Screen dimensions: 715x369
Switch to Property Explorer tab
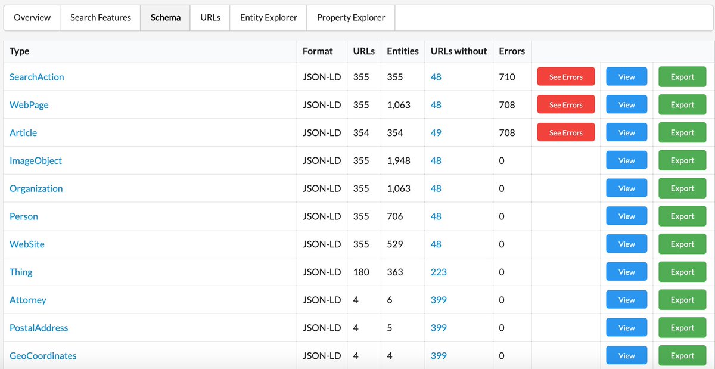coord(351,18)
